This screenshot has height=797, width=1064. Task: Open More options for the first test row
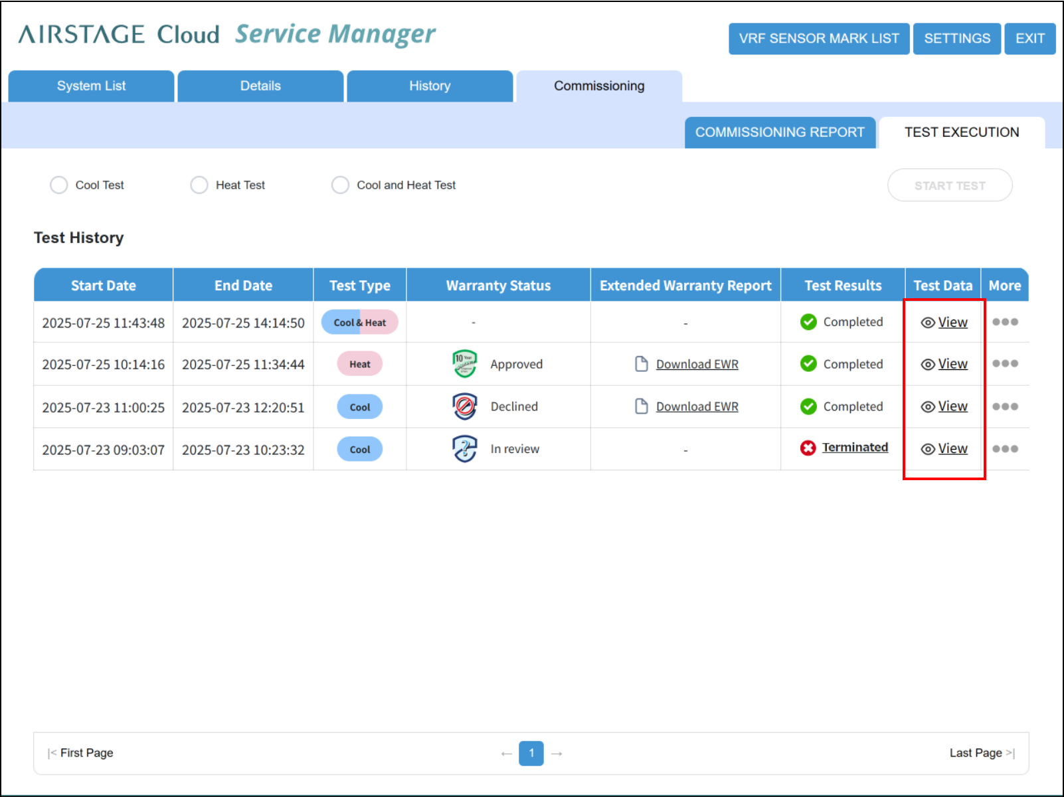(1006, 322)
